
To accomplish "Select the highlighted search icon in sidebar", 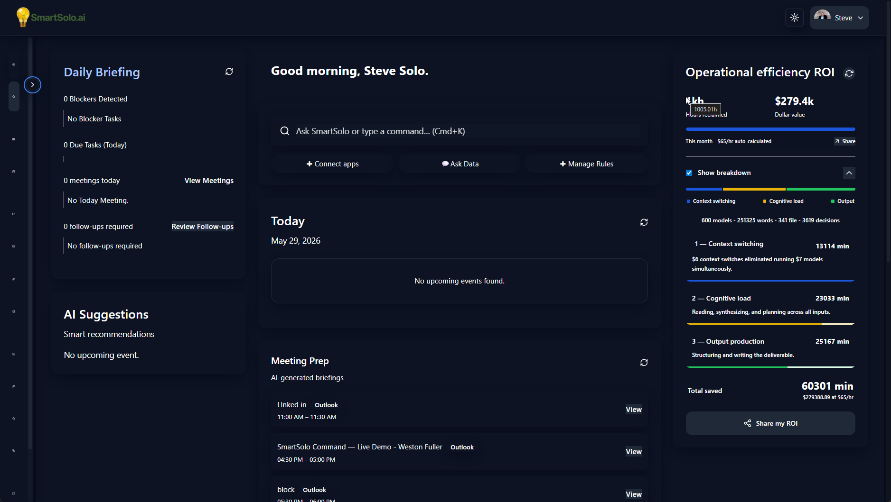I will tap(14, 96).
